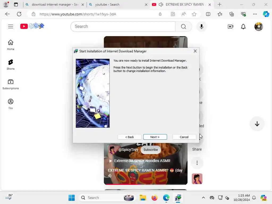Go to YouTube Home in sidebar
The image size is (272, 204).
point(11,45)
